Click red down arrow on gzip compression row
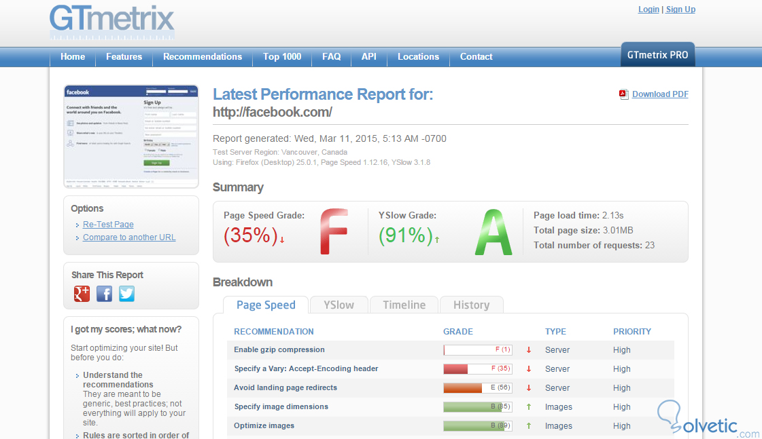This screenshot has height=439, width=762. [x=529, y=349]
